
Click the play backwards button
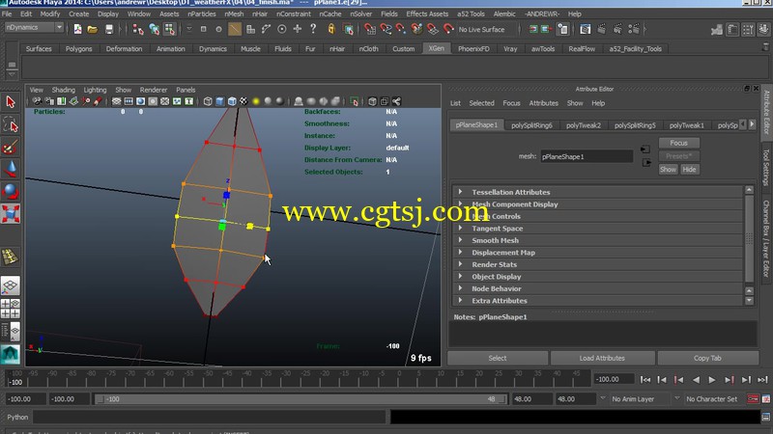point(696,379)
